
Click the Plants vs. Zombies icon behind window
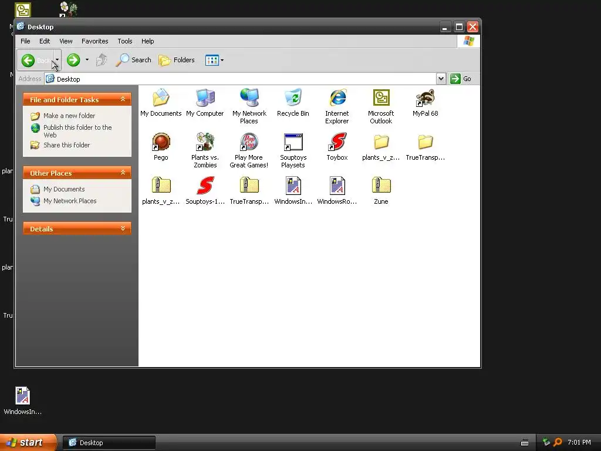click(68, 9)
